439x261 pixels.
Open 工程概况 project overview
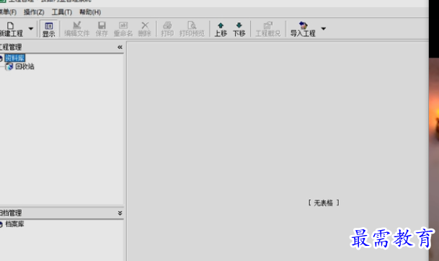pos(268,29)
